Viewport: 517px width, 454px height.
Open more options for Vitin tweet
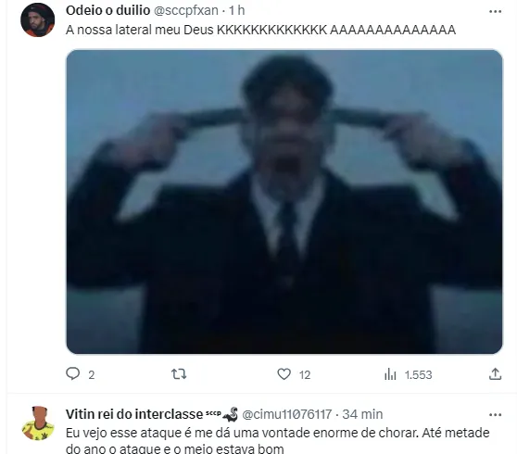[495, 415]
